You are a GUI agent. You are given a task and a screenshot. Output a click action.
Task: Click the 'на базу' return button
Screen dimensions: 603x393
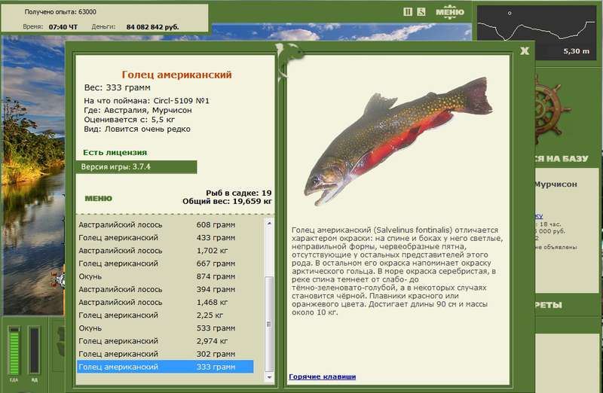561,159
